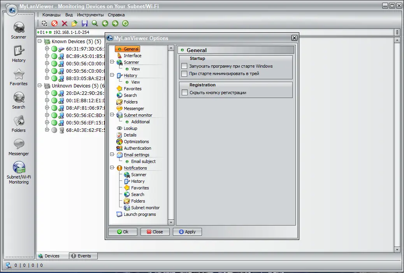The image size is (404, 273).
Task: Open the Инструменты menu
Action: (x=90, y=15)
